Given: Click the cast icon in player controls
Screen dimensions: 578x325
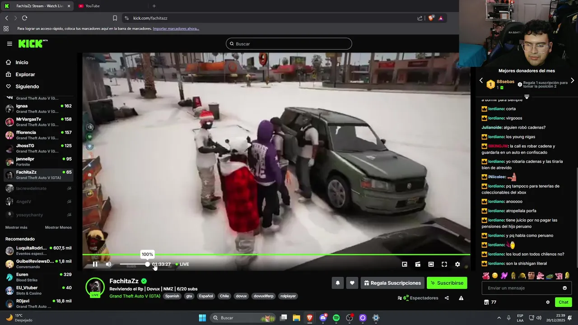Looking at the screenshot, I should click(x=418, y=264).
